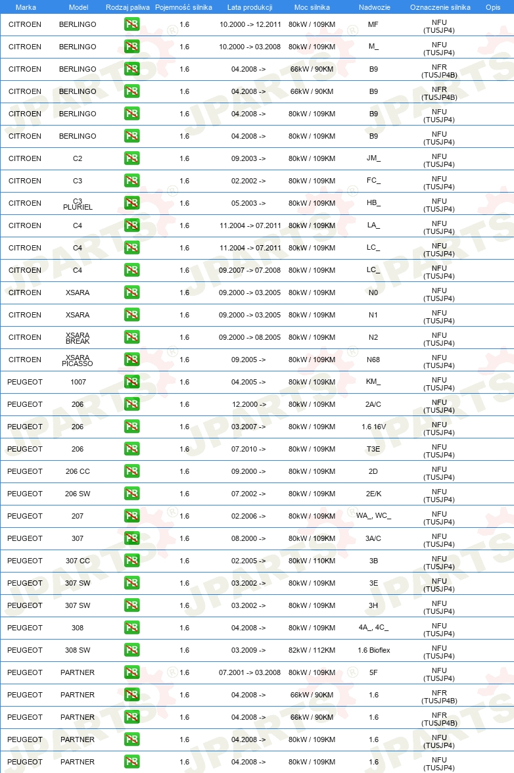Click fuel icon in Peugeot 206 SW row
Image resolution: width=514 pixels, height=773 pixels.
point(131,494)
